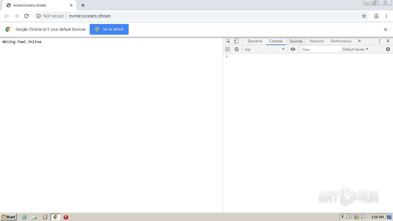Show the console sidebar
This screenshot has width=393, height=221.
pos(228,49)
